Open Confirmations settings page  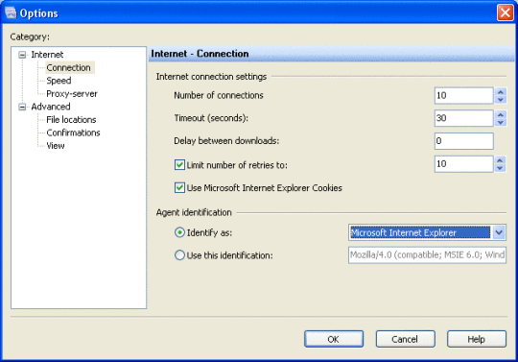73,133
